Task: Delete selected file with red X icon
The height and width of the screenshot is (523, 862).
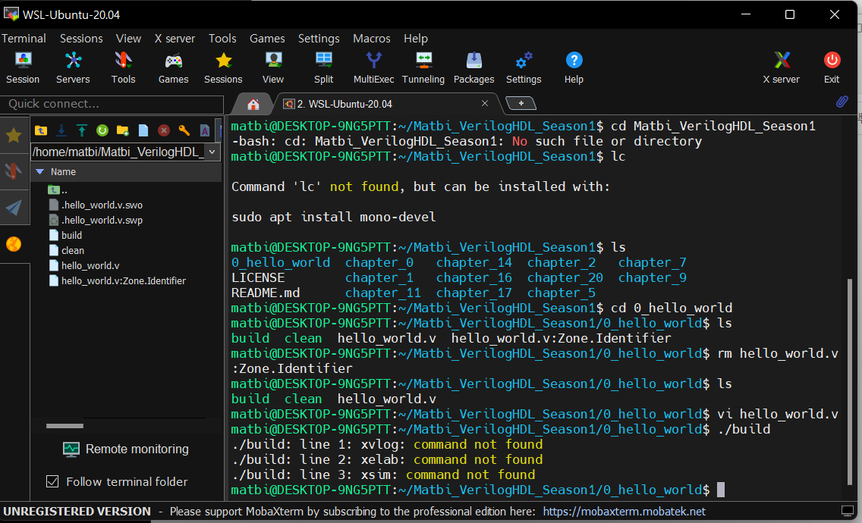Action: coord(163,130)
